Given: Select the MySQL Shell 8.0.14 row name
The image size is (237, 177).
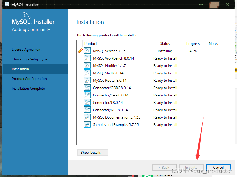Looking at the screenshot, I should [x=108, y=73].
